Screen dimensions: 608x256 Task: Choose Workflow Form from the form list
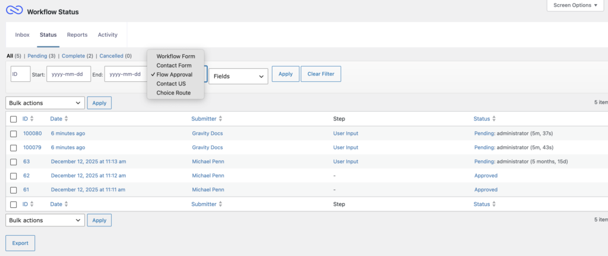[x=176, y=56]
